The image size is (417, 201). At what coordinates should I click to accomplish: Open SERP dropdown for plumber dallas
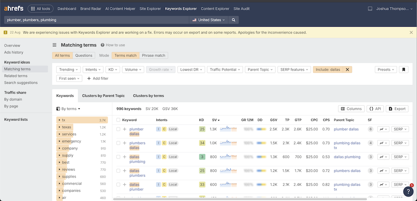[x=400, y=129]
